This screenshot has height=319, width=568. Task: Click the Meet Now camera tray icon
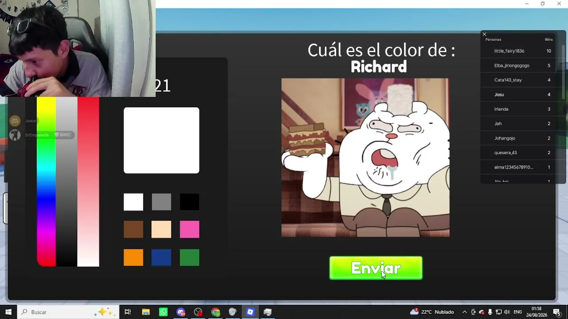click(473, 312)
